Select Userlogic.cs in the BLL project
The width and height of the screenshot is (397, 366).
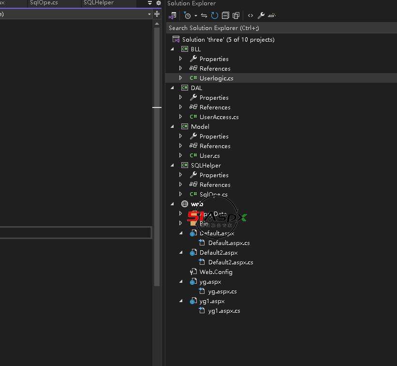point(216,78)
